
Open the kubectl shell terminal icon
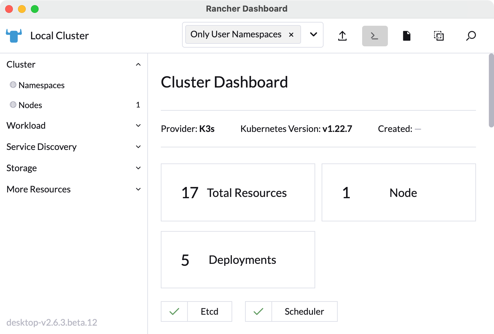click(x=375, y=36)
